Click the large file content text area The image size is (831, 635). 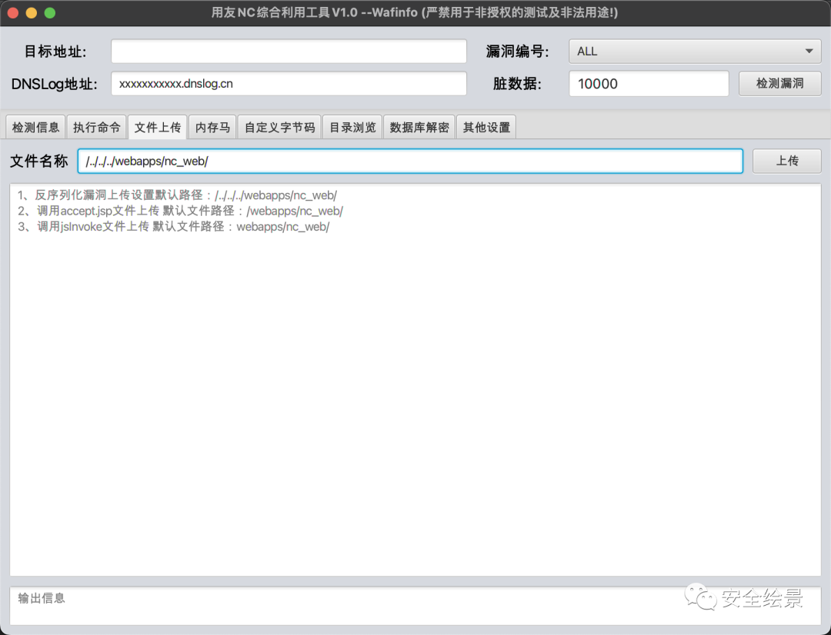pyautogui.click(x=415, y=380)
